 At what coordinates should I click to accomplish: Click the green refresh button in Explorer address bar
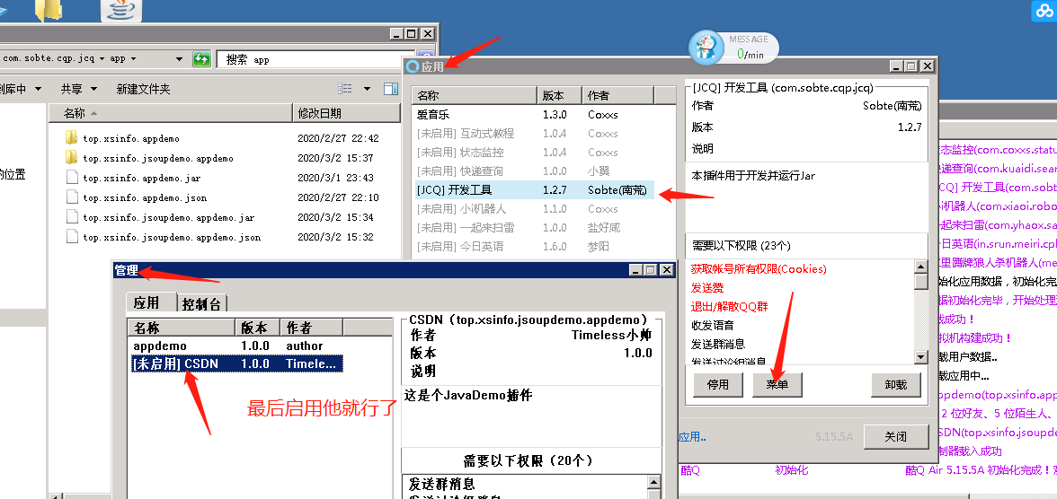[201, 58]
